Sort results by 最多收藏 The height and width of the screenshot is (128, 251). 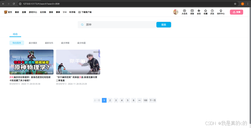[82, 43]
